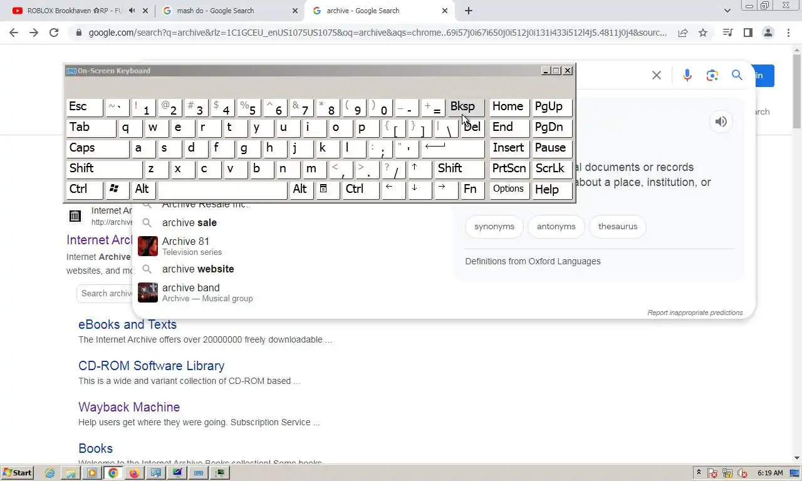
Task: Toggle the right Ctrl key on the keyboard
Action: point(361,190)
